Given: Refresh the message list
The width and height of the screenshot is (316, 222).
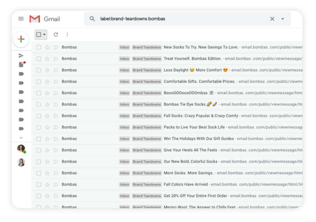Looking at the screenshot, I should point(56,34).
